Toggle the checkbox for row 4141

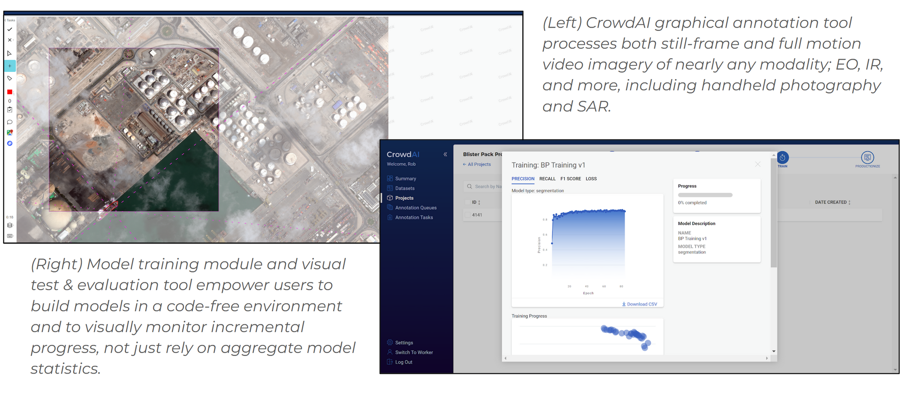point(467,215)
